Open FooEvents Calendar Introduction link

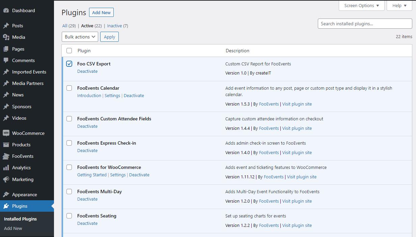pos(89,95)
